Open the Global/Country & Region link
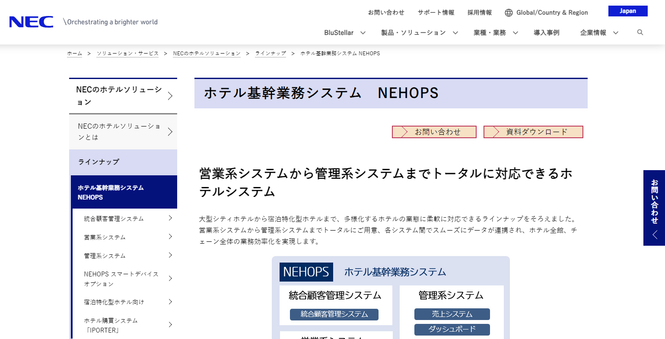The width and height of the screenshot is (665, 339). pos(552,13)
